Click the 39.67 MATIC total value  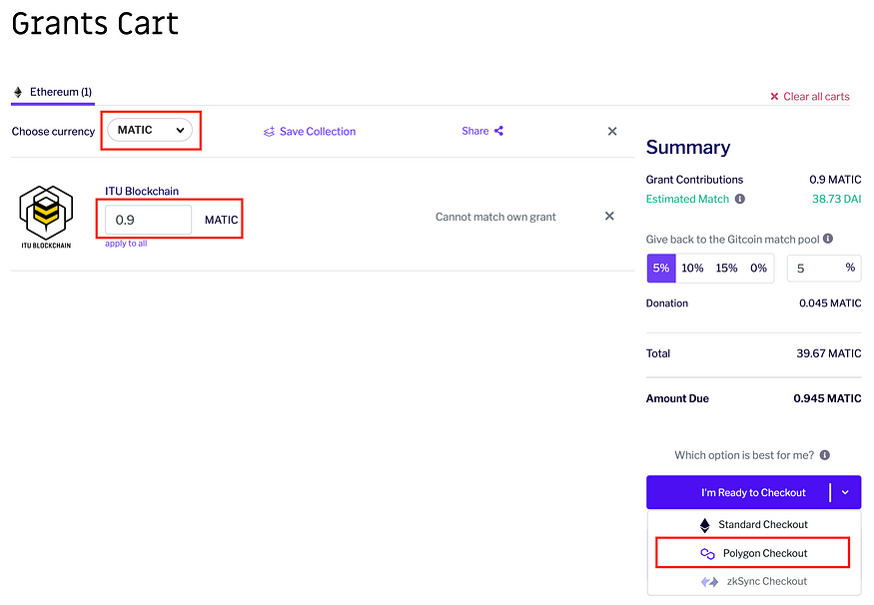(829, 353)
